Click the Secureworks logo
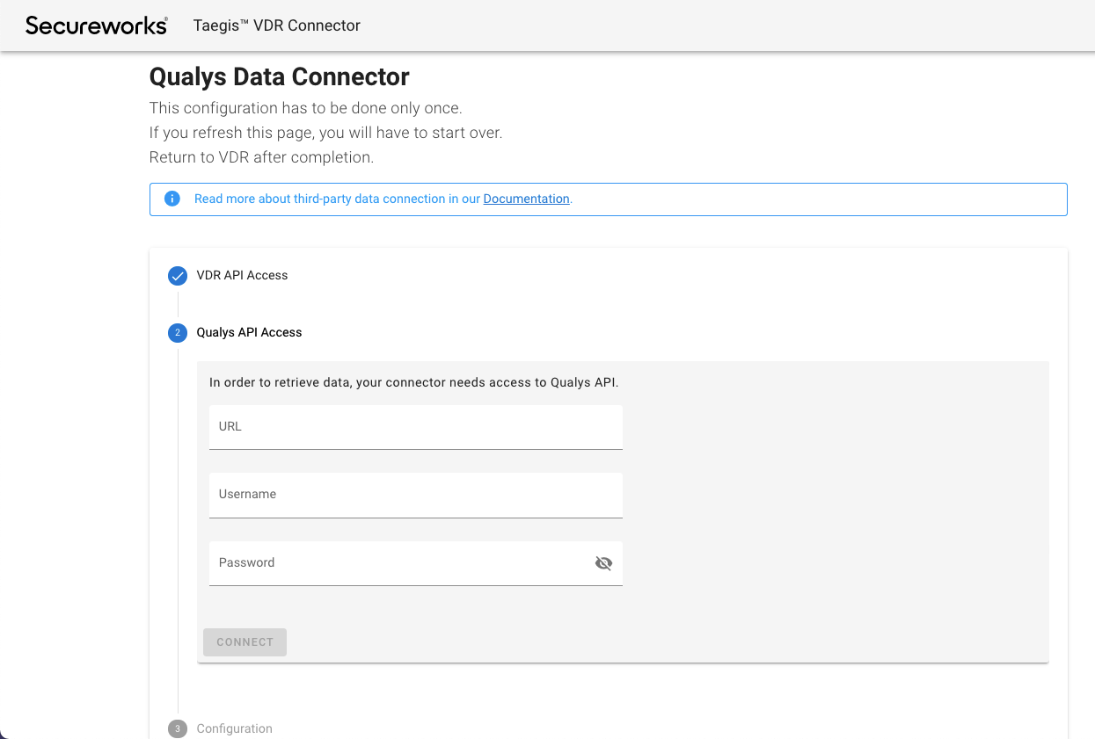 [96, 25]
